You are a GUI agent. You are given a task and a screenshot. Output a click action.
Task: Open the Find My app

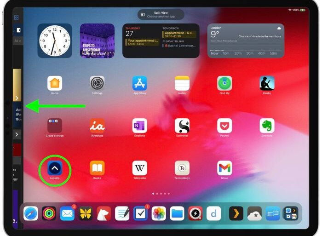click(224, 83)
